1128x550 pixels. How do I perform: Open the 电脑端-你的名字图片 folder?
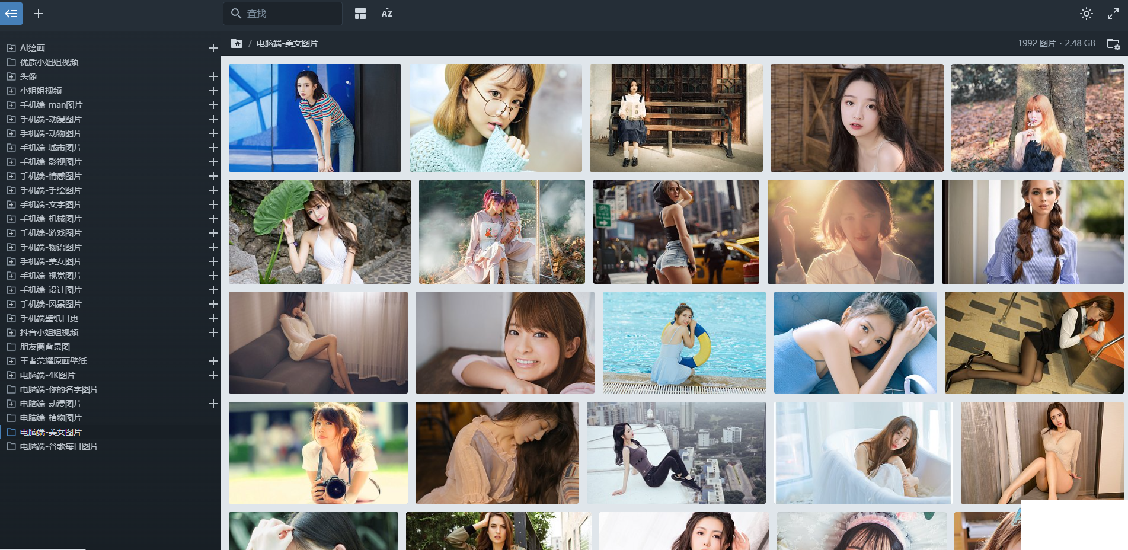pyautogui.click(x=59, y=389)
